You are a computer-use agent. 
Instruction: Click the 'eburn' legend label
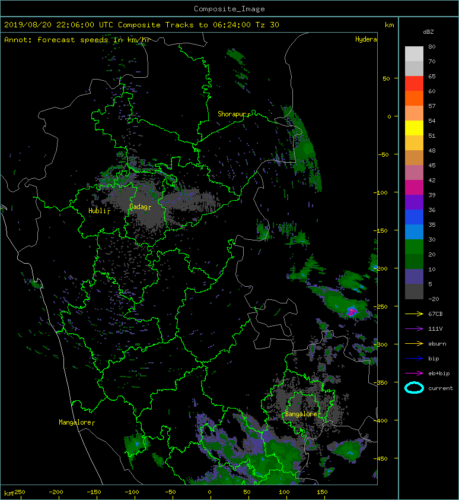437,344
